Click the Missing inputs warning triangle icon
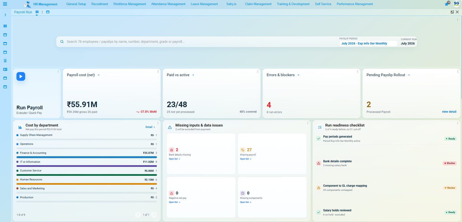This screenshot has height=222, width=462. click(170, 127)
